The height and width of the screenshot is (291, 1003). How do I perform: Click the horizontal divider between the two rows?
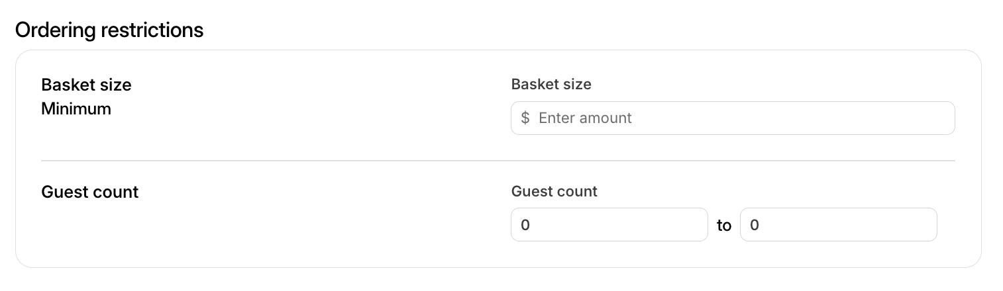coord(498,161)
